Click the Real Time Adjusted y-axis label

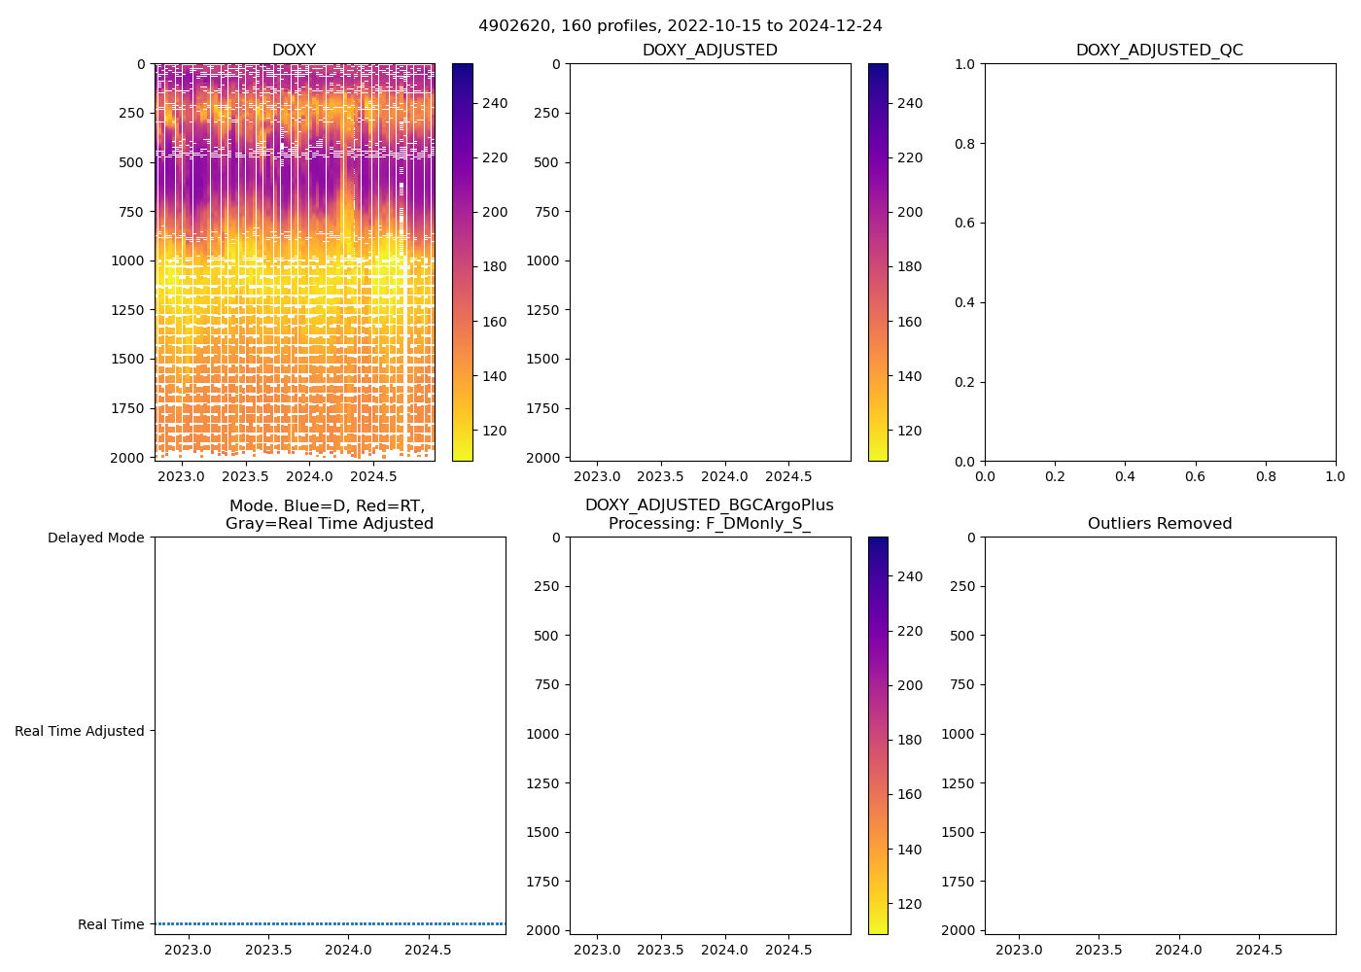pyautogui.click(x=80, y=731)
